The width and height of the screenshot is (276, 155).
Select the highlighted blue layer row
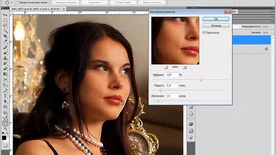tap(252, 40)
